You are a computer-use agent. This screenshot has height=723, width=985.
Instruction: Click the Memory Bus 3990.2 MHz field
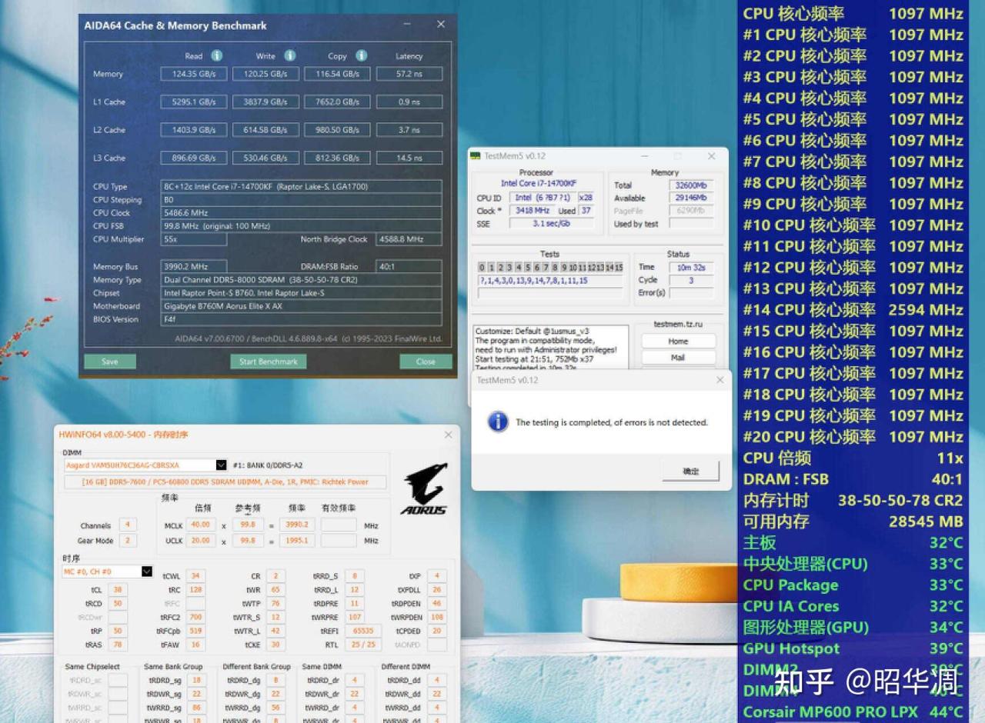click(x=194, y=267)
